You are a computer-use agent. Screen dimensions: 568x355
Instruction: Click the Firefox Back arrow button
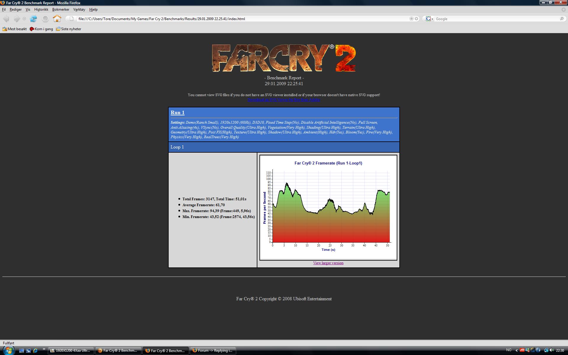[6, 19]
